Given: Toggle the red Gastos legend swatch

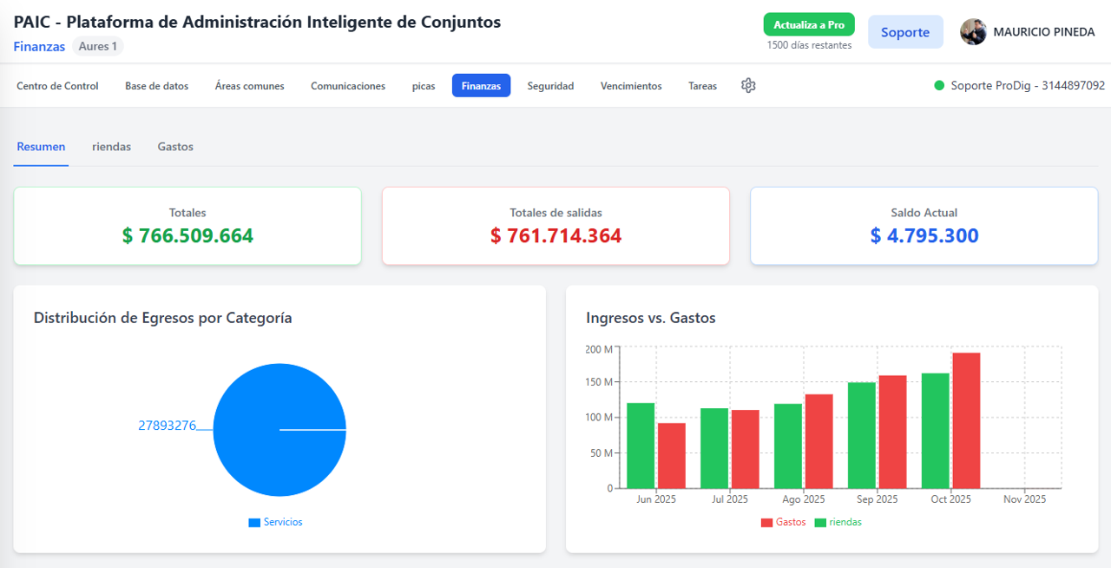Looking at the screenshot, I should (766, 523).
